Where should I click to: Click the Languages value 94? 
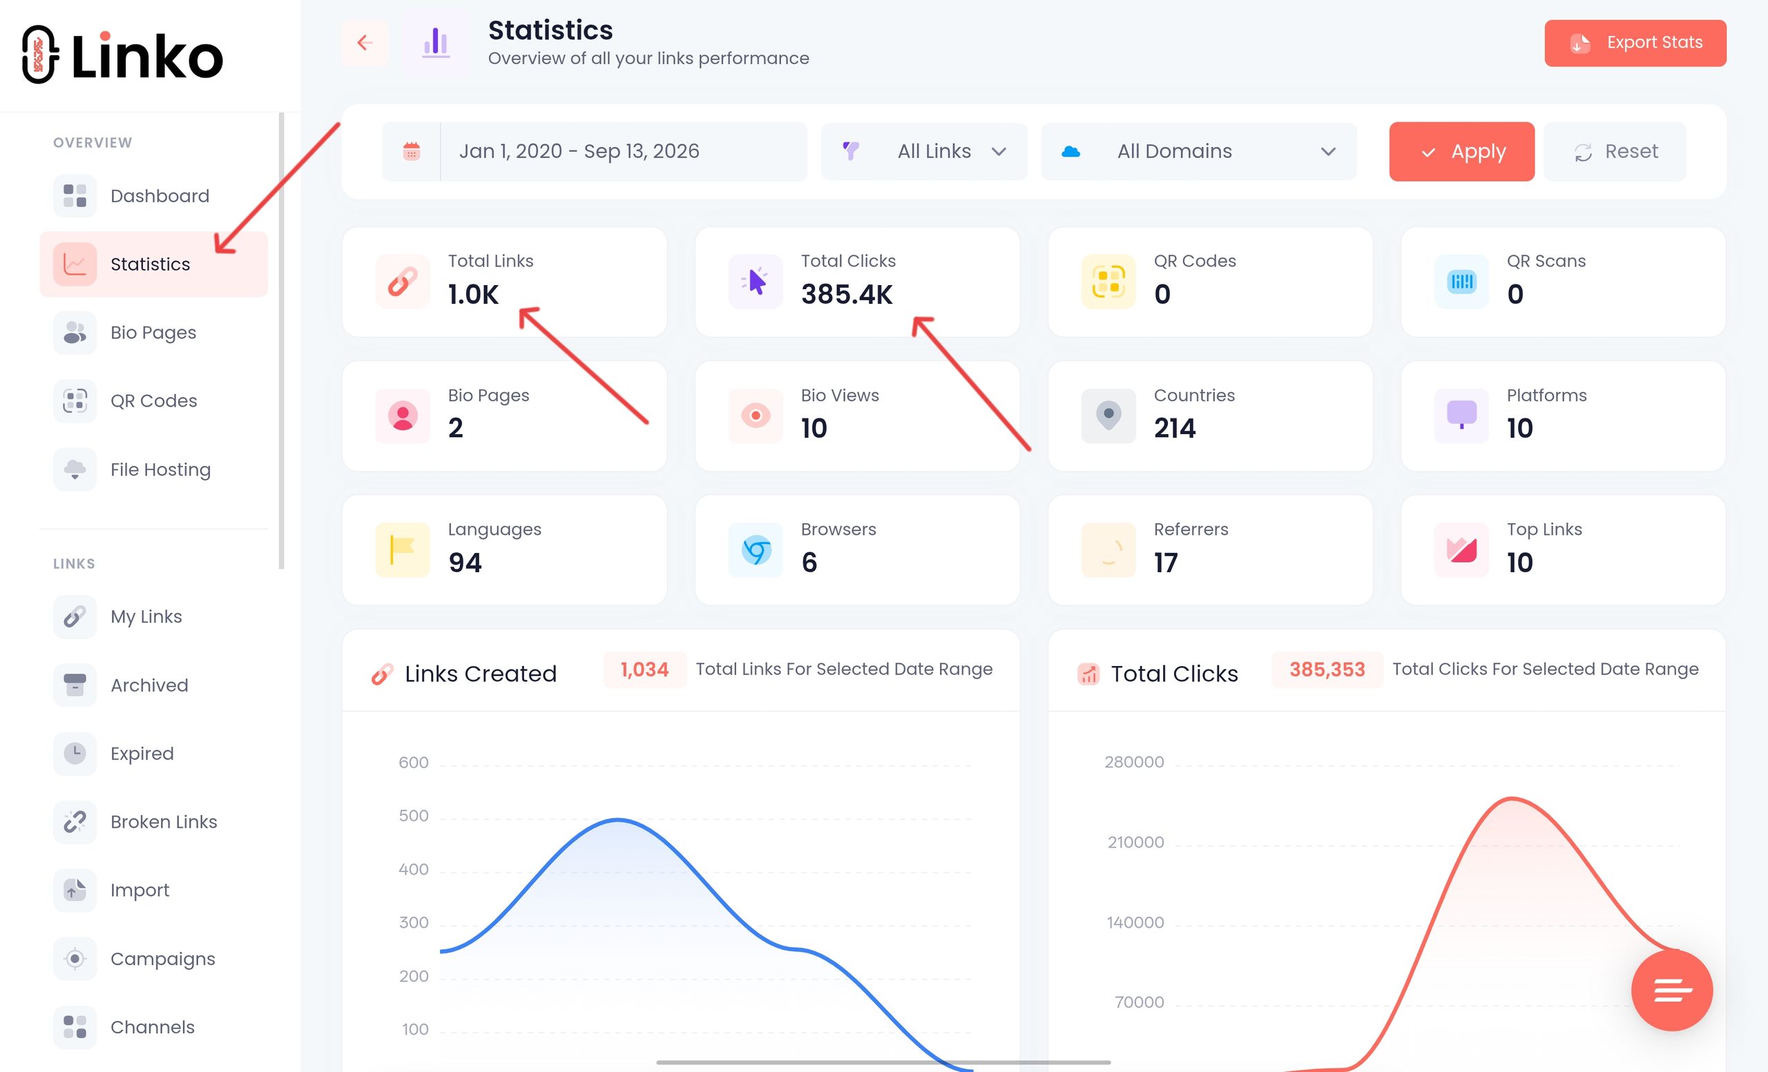click(x=465, y=563)
